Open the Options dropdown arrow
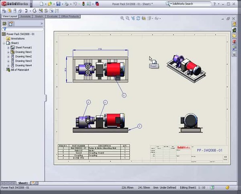The width and height of the screenshot is (241, 194). point(93,4)
